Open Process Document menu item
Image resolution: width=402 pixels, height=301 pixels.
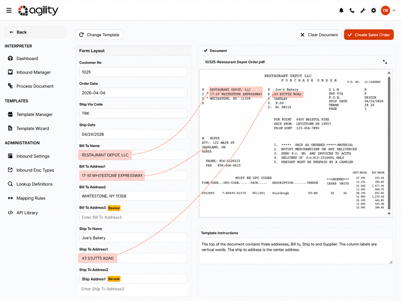[x=35, y=86]
